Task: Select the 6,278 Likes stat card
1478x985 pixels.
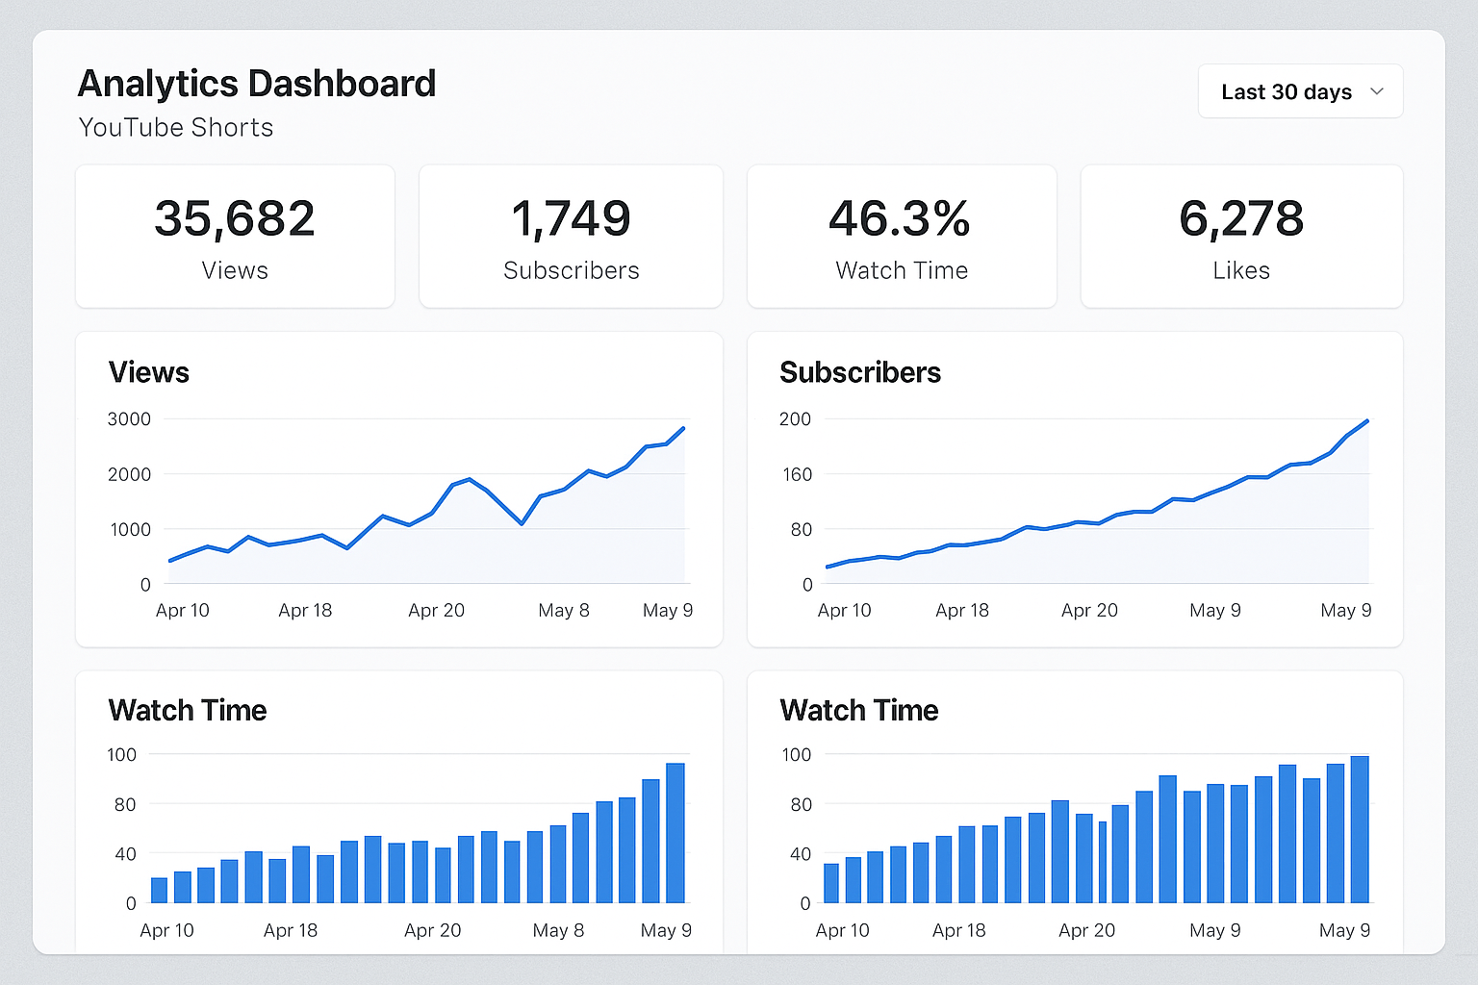Action: pos(1241,237)
